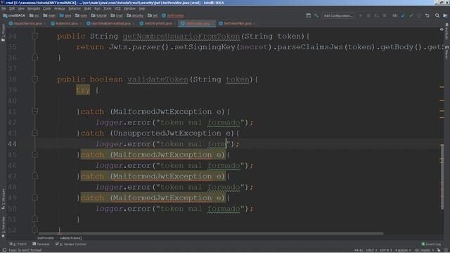The image size is (450, 253).
Task: Open the Project Structure icon at the toolbar end
Action: coord(445,15)
